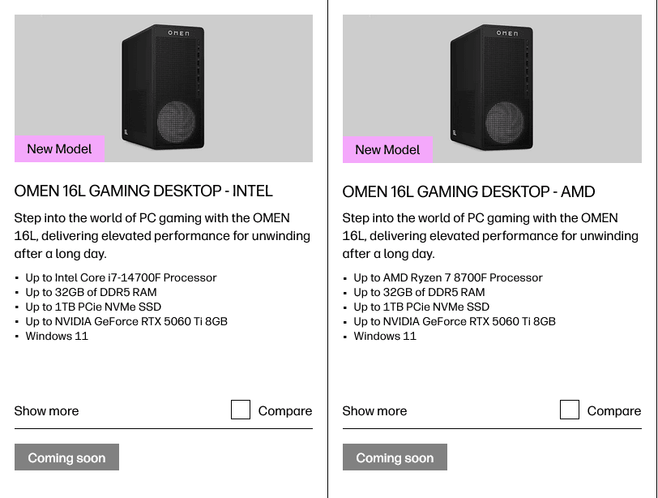Click Compare label on Intel card
The height and width of the screenshot is (498, 658).
[285, 410]
